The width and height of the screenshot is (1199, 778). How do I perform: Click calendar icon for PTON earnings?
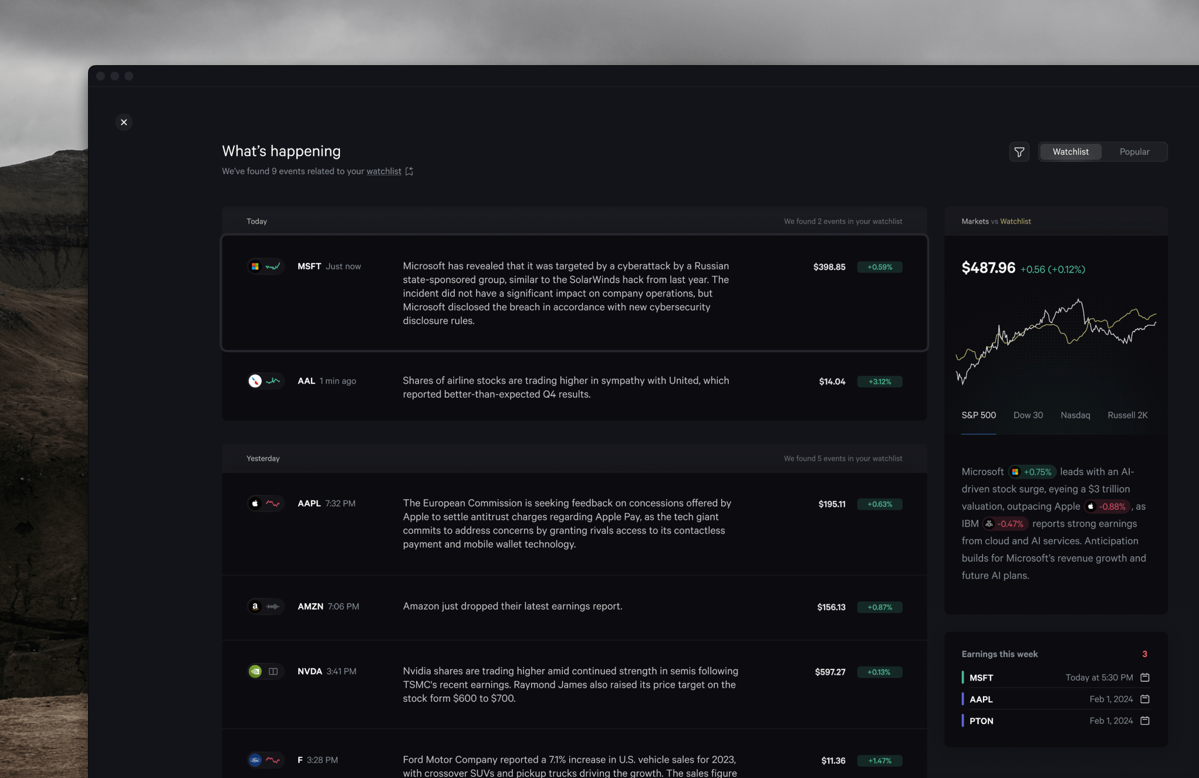1144,721
